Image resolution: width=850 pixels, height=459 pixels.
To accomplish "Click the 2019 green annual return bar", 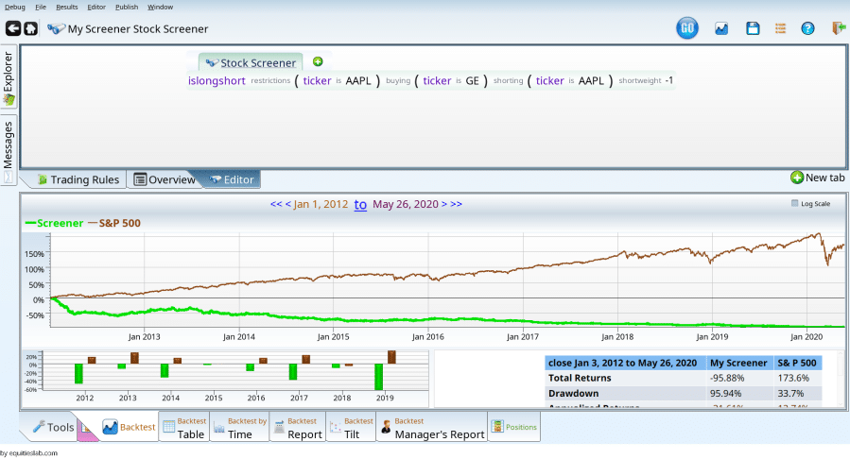I will pos(378,377).
